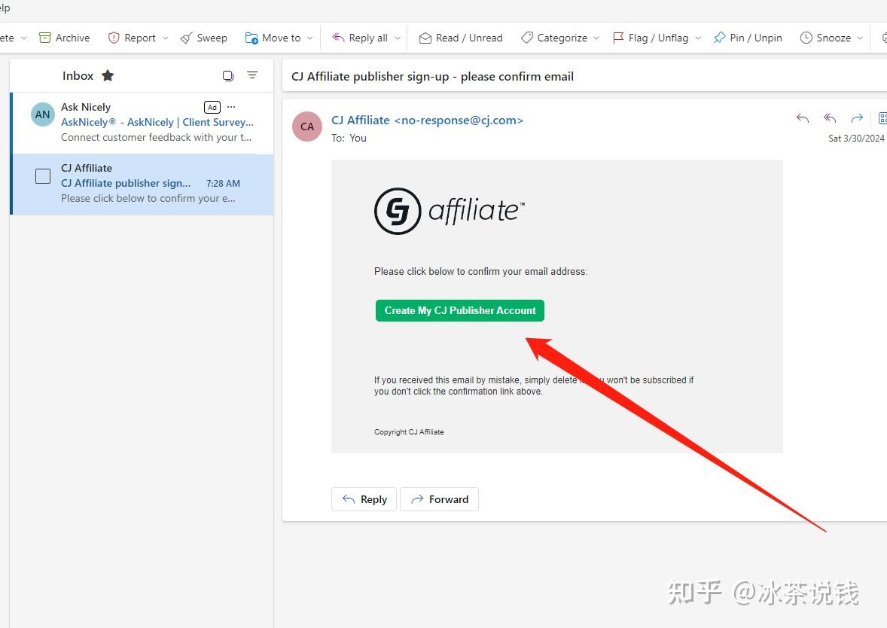Viewport: 887px width, 628px height.
Task: Click the CJ affiliate logo image
Action: (450, 211)
